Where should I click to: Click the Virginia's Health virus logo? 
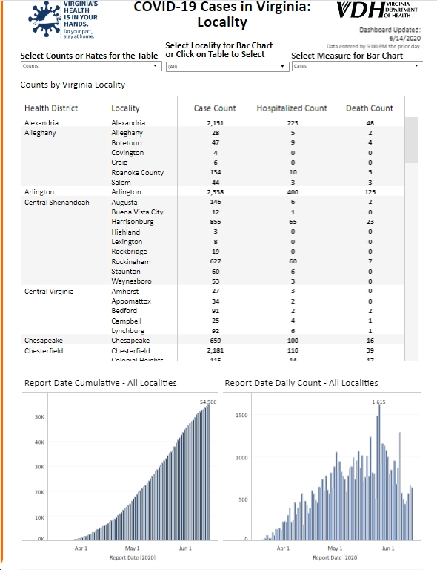pos(63,19)
